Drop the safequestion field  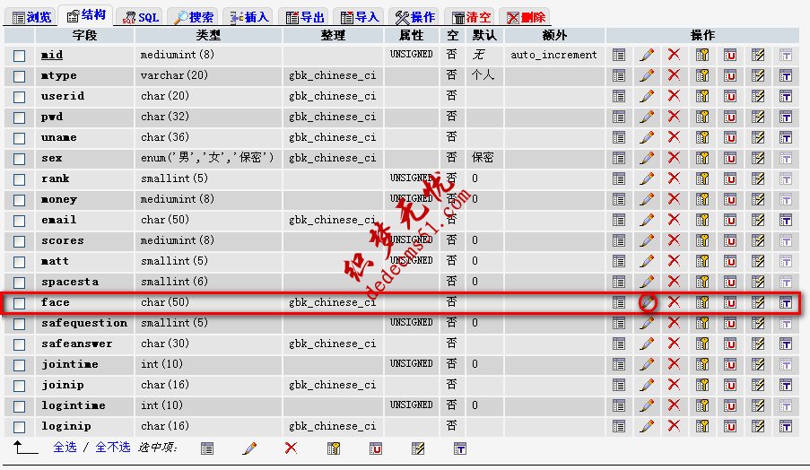674,323
